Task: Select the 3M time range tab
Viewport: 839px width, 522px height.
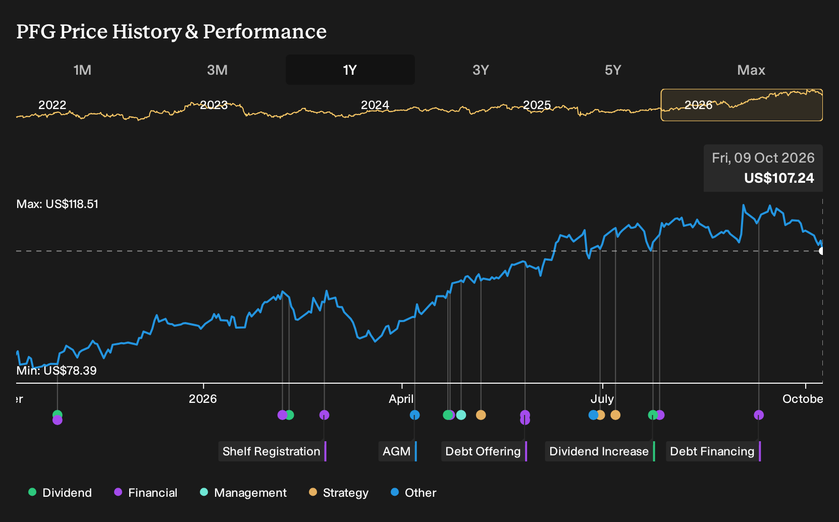Action: click(x=217, y=70)
